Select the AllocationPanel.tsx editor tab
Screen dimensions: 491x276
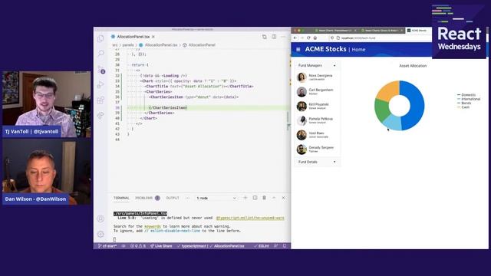[x=133, y=37]
